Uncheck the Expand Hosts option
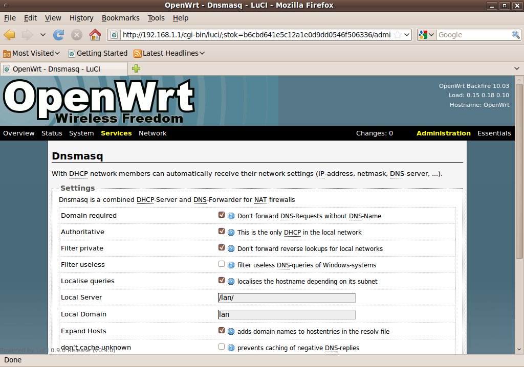Screen dimensions: 524x367 click(222, 331)
